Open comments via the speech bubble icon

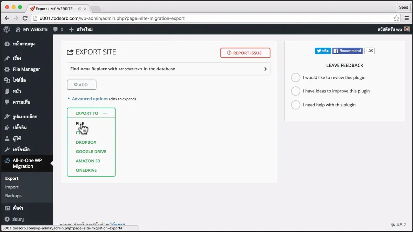pos(55,30)
